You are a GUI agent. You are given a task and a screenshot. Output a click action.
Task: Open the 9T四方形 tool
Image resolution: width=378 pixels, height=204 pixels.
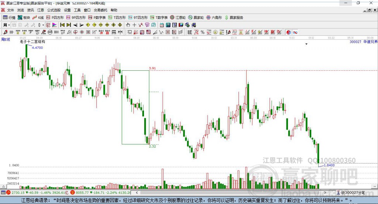point(138,18)
